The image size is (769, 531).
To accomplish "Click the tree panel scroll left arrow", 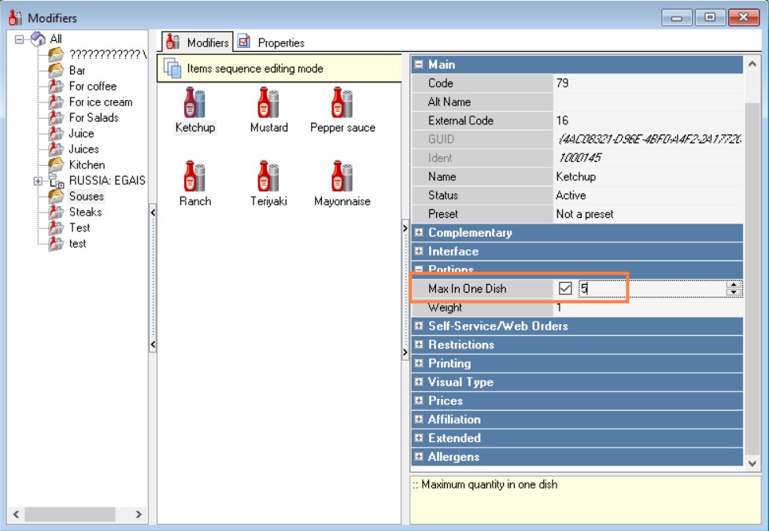I will [x=17, y=514].
